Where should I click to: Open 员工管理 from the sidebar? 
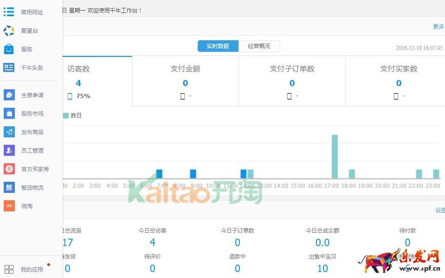pyautogui.click(x=9, y=150)
